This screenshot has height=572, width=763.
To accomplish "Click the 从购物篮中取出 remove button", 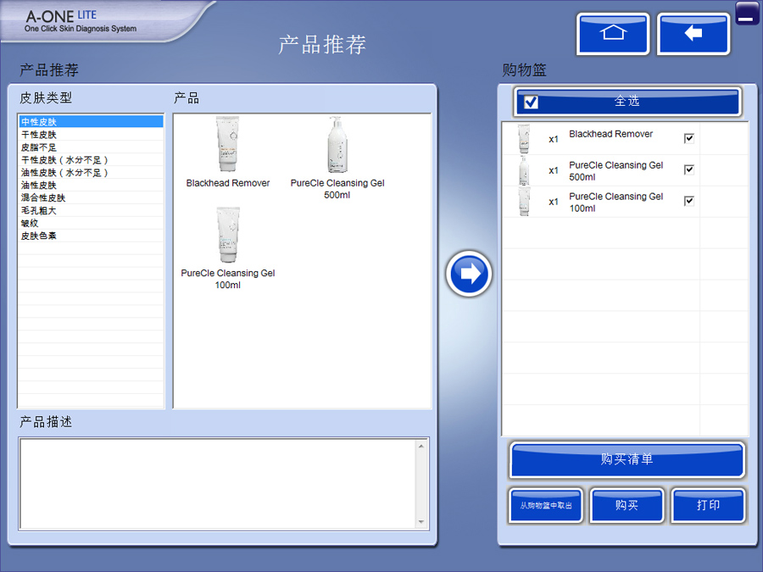I will tap(545, 506).
